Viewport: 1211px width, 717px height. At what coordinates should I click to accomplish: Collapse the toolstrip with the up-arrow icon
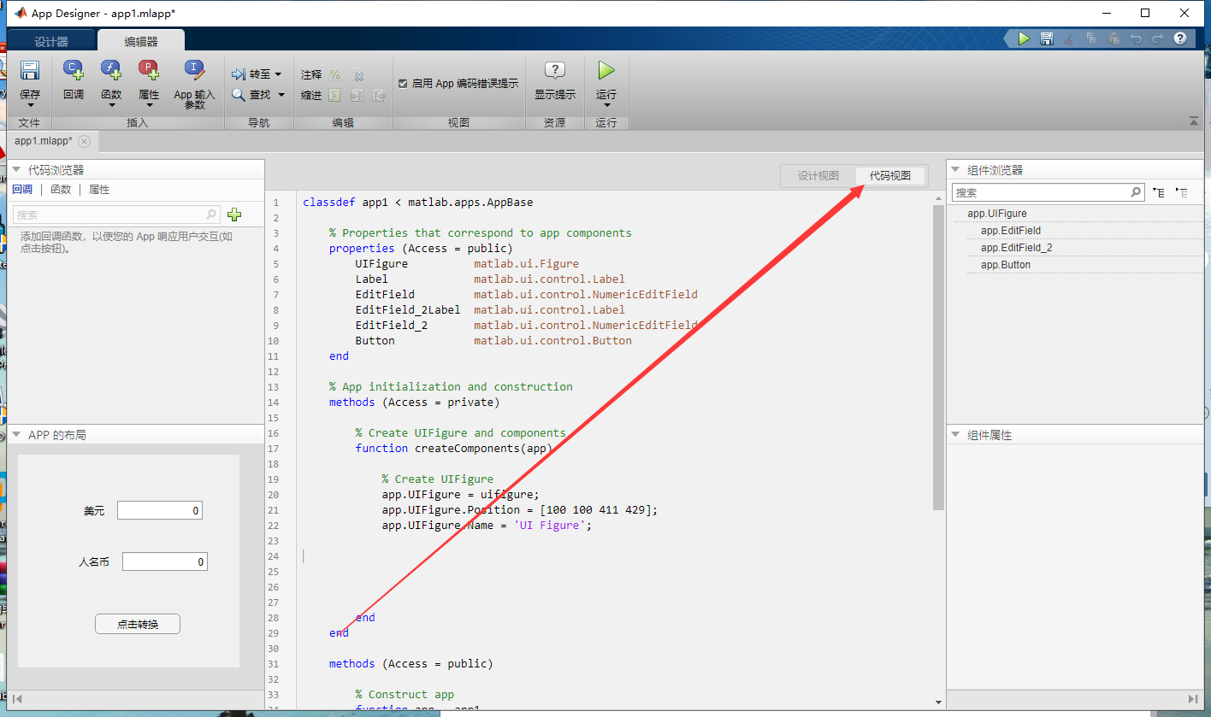click(x=1193, y=121)
